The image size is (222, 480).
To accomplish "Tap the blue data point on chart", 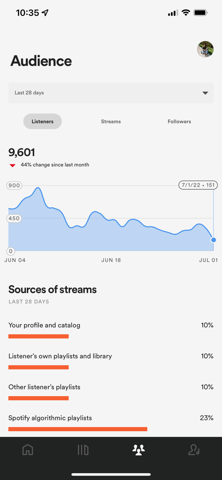I will click(x=213, y=240).
